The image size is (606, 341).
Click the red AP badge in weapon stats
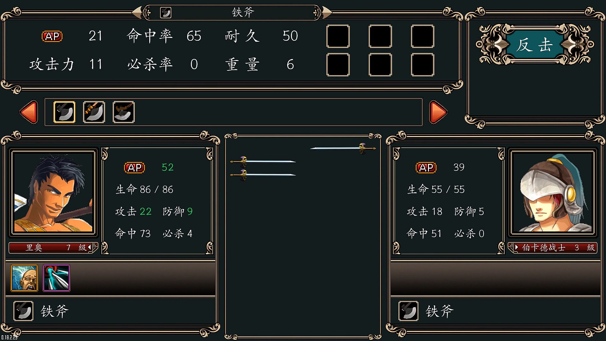[x=52, y=36]
